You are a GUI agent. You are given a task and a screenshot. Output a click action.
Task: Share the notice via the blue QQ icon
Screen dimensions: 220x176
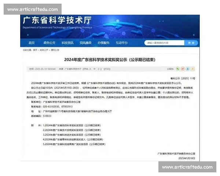click(x=188, y=69)
